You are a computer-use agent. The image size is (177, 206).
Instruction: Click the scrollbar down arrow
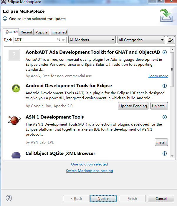pyautogui.click(x=172, y=156)
